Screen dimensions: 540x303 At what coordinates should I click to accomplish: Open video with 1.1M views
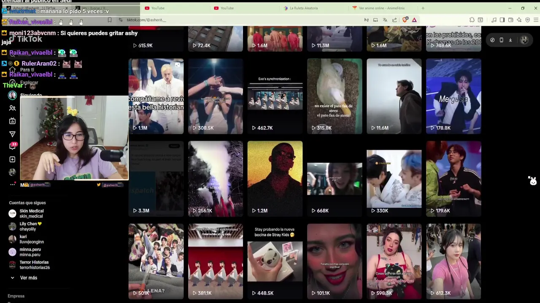(156, 96)
